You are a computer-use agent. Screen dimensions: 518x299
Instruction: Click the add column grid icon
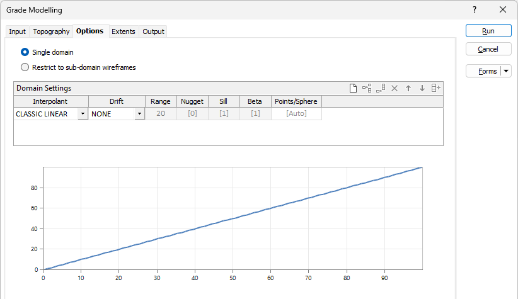click(435, 88)
